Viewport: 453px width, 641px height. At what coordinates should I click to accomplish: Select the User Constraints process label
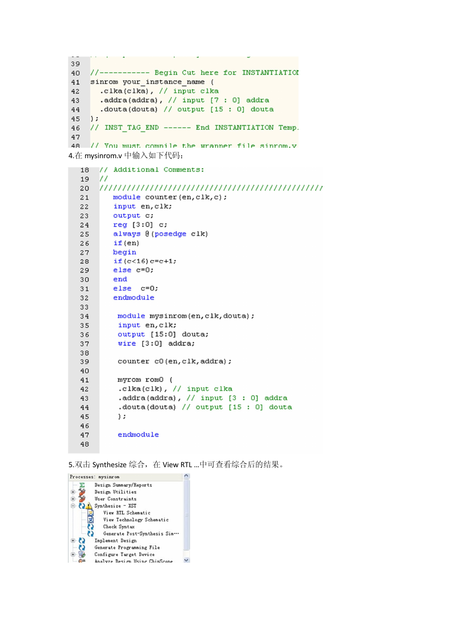[115, 499]
